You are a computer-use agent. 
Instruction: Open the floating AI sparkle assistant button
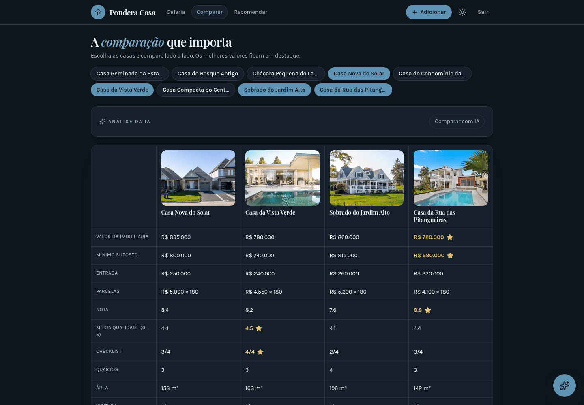(x=565, y=386)
